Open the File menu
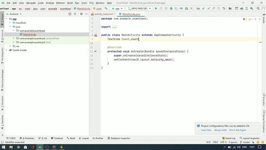 coord(8,3)
